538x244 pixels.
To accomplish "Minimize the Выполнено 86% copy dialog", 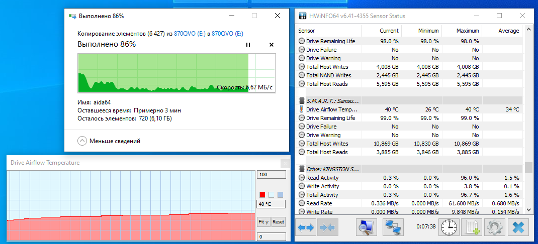I will coord(232,16).
